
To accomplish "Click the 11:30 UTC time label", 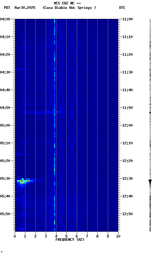I will pyautogui.click(x=128, y=72).
